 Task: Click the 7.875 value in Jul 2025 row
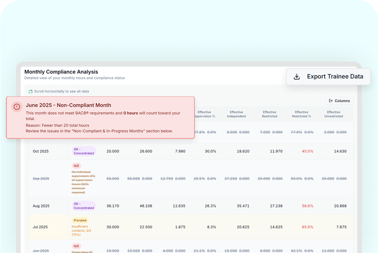tap(341, 227)
